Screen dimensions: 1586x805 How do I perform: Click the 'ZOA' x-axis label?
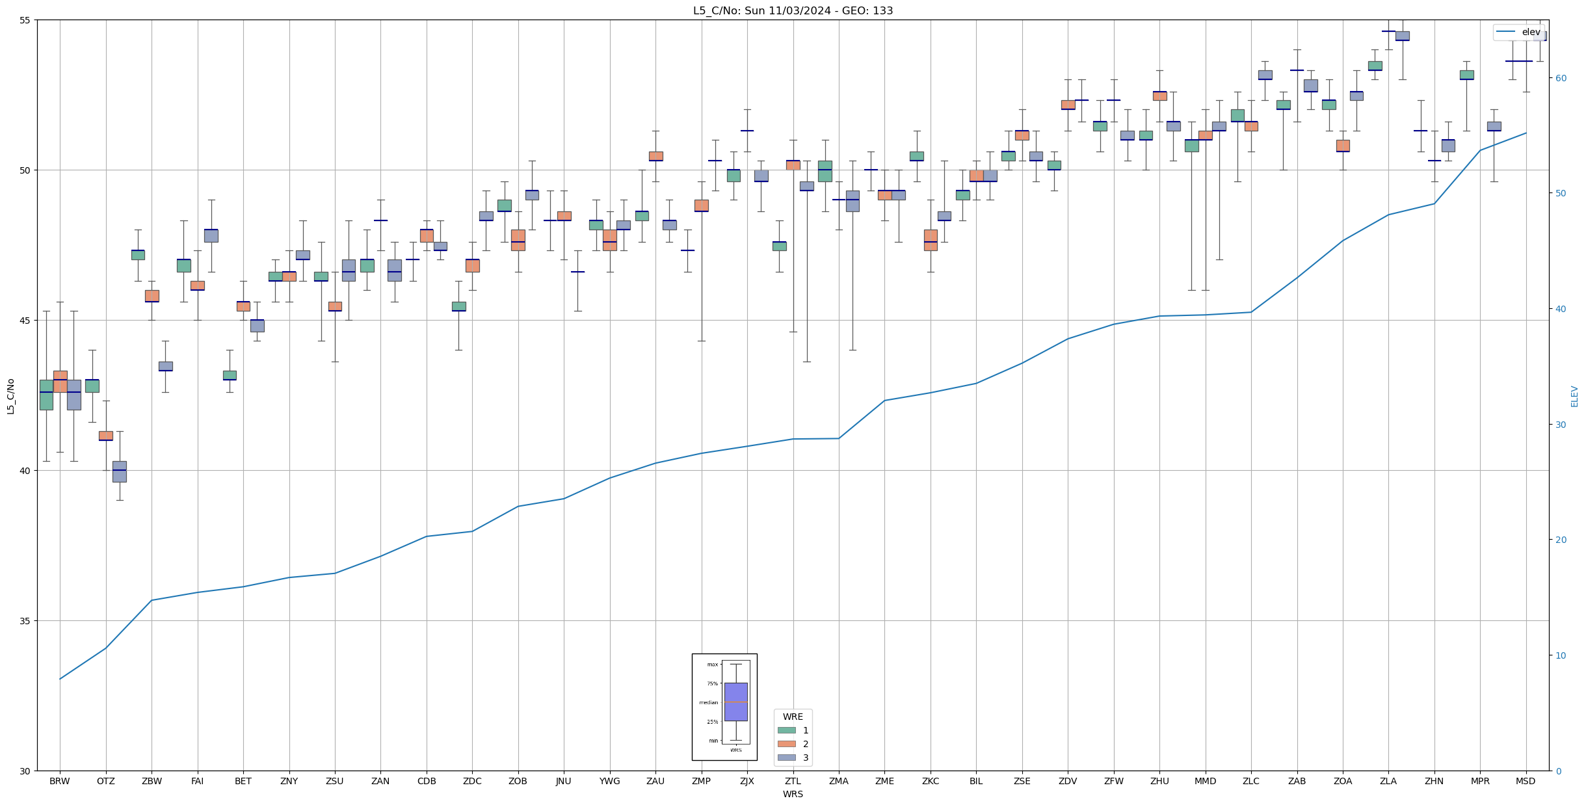[x=1343, y=781]
